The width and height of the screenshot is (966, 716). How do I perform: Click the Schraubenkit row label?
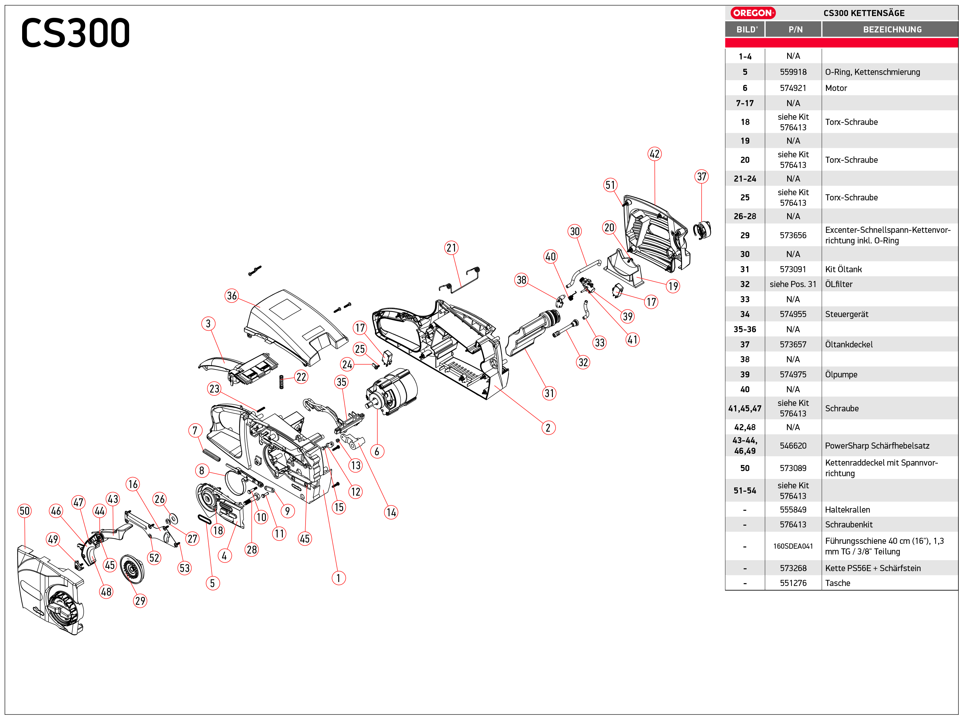849,525
